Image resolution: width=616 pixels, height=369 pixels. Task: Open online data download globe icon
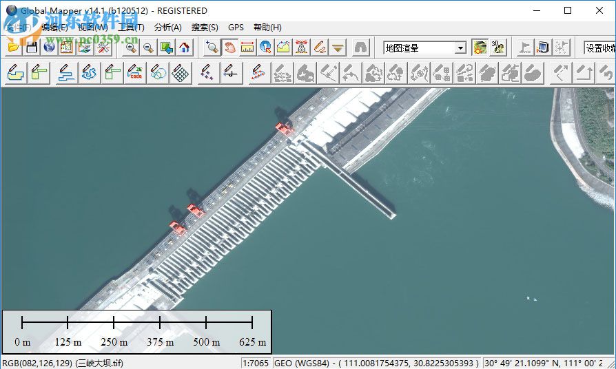click(x=49, y=48)
